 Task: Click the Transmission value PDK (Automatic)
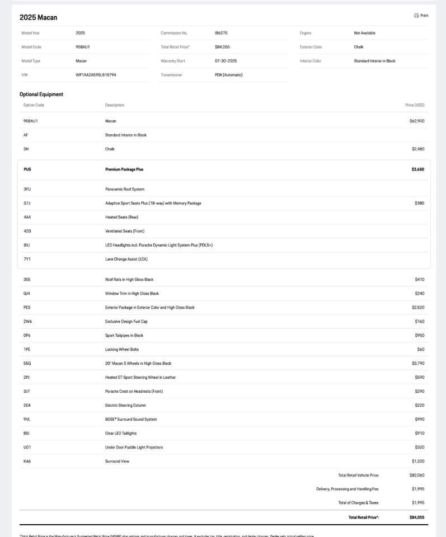point(229,75)
